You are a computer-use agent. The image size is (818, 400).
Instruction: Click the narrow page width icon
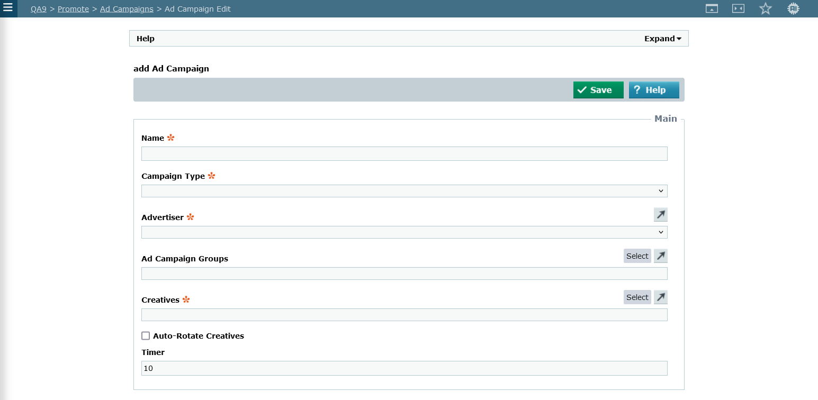click(x=738, y=8)
